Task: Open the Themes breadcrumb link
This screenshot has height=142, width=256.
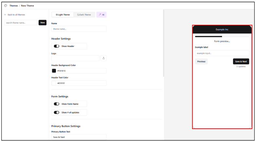Action: click(14, 6)
